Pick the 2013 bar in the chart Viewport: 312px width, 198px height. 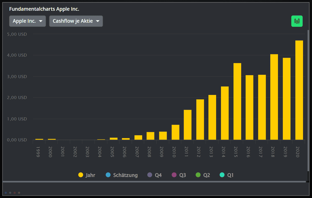pos(212,117)
